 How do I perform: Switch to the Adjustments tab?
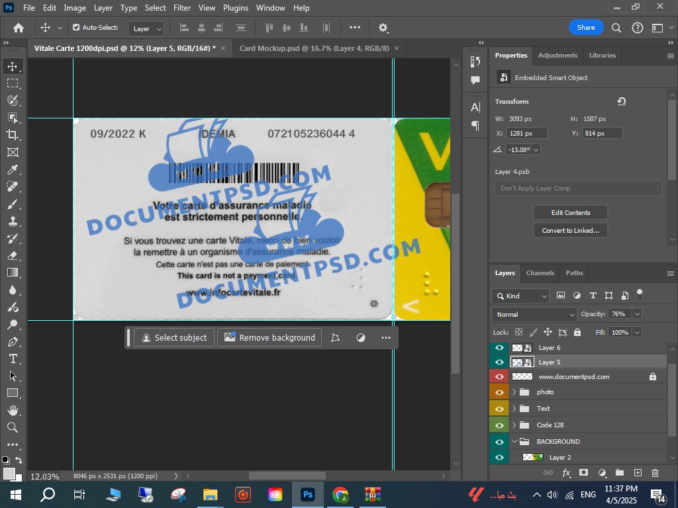pos(557,56)
